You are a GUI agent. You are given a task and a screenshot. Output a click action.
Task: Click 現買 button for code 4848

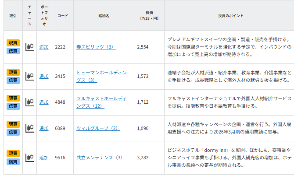click(x=13, y=98)
